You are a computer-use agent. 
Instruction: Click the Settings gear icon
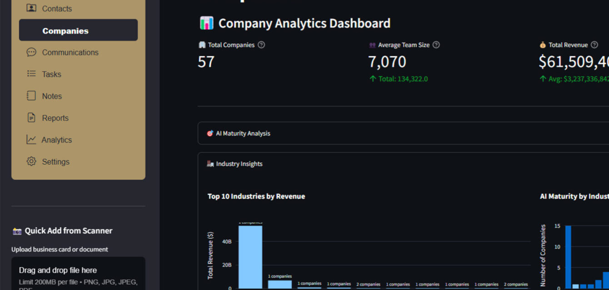31,161
